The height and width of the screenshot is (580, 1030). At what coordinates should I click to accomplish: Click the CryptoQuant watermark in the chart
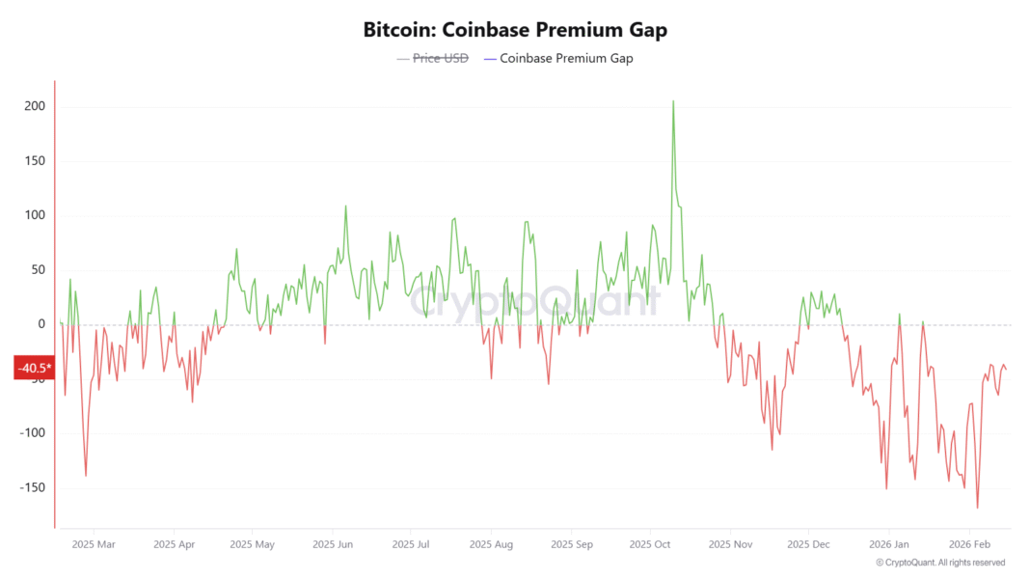pos(535,301)
